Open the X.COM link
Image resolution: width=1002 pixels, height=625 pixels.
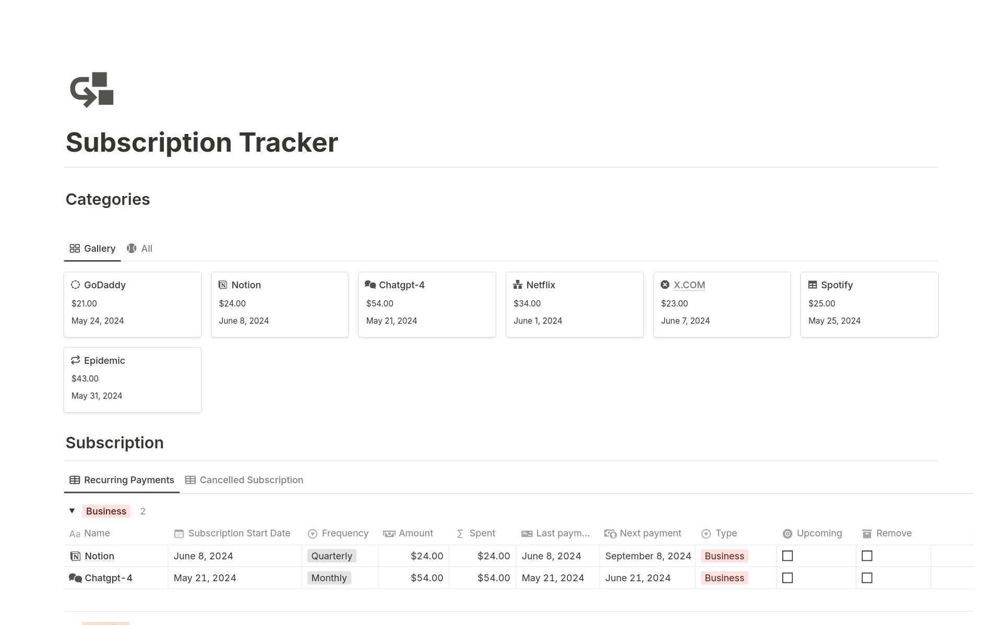[689, 285]
